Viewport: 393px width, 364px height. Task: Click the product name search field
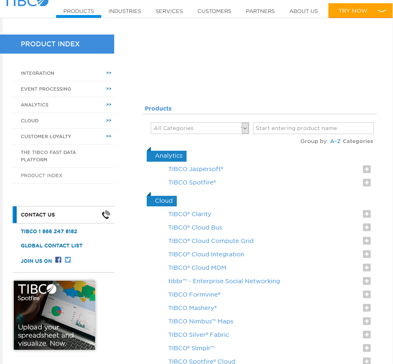(313, 128)
